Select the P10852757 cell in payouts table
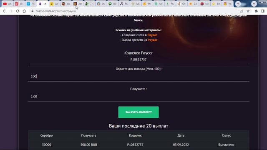Viewport: 267px width, 150px height. pyautogui.click(x=135, y=145)
